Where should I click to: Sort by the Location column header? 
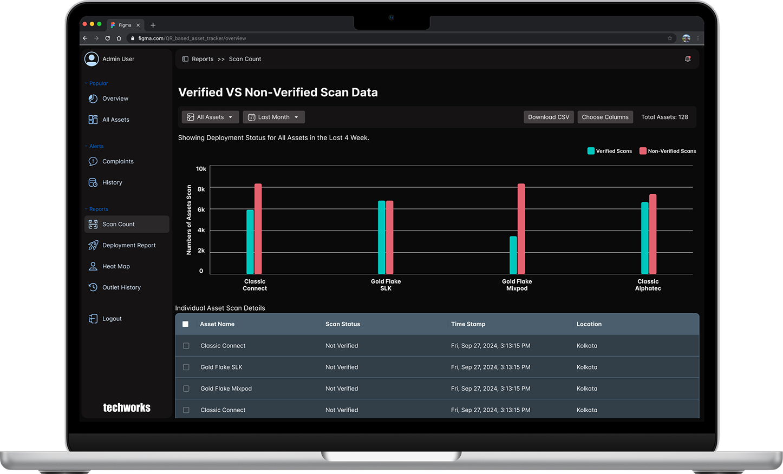[x=589, y=324]
